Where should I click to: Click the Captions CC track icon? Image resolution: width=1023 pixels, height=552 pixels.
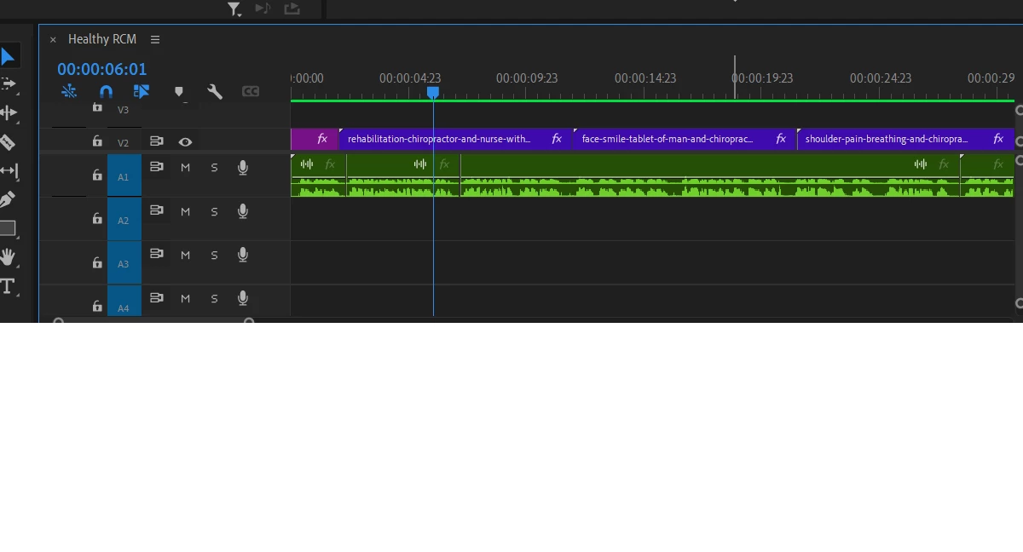click(x=251, y=91)
